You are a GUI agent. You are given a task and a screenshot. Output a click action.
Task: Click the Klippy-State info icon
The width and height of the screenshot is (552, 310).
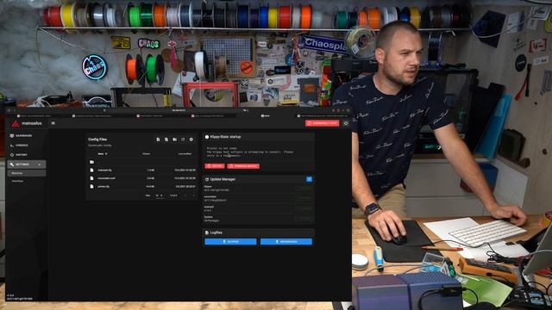tap(207, 137)
